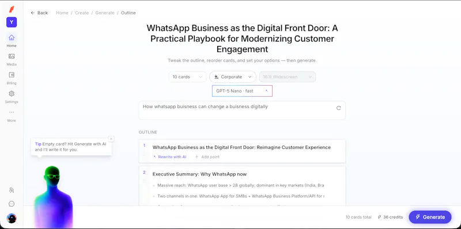461x229 pixels.
Task: Click Rewrite with AI on card 1
Action: pos(170,157)
